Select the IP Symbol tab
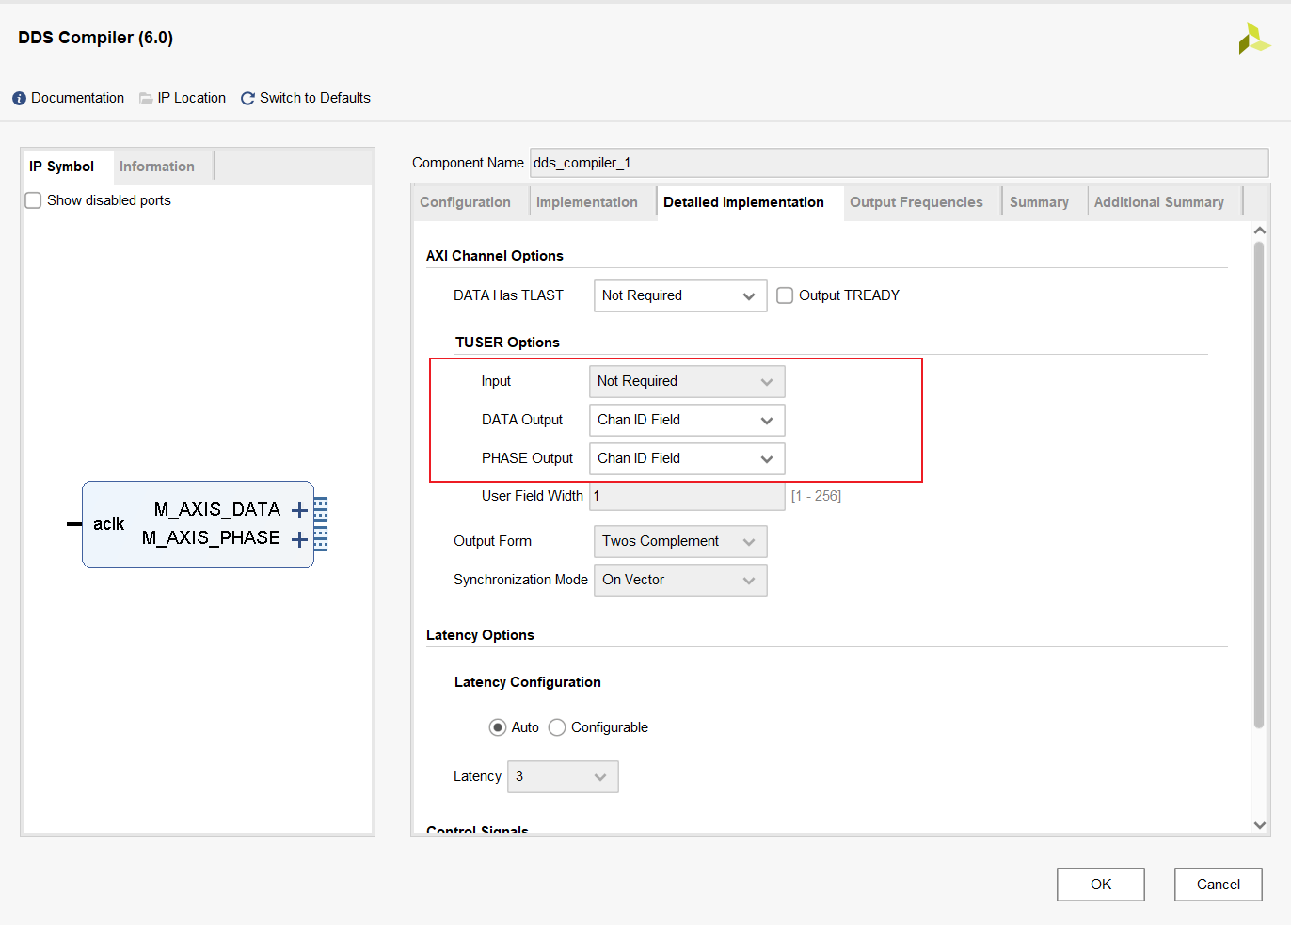Viewport: 1291px width, 925px height. click(x=62, y=167)
